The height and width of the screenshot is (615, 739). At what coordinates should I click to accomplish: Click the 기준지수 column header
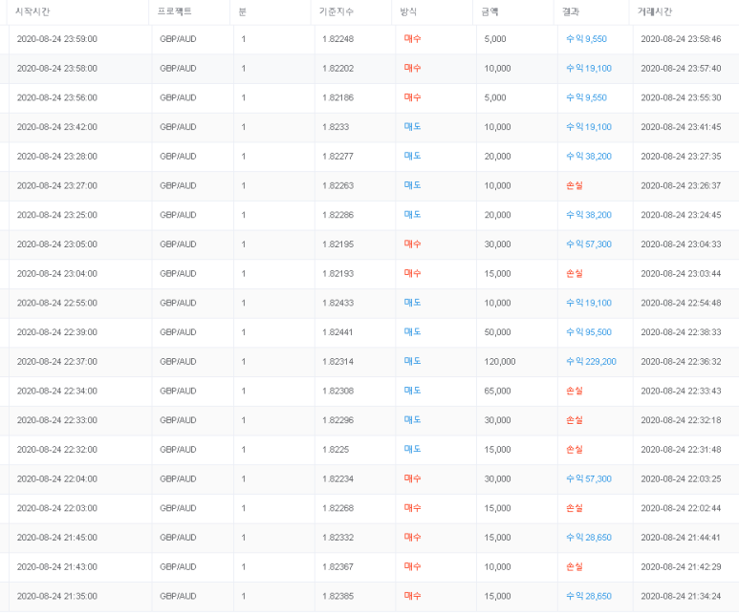point(336,11)
